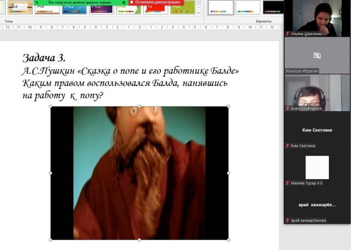Select the priest image on the slide
351x250 pixels.
tap(139, 173)
